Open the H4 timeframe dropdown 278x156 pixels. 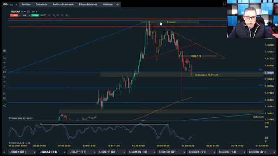[35, 12]
